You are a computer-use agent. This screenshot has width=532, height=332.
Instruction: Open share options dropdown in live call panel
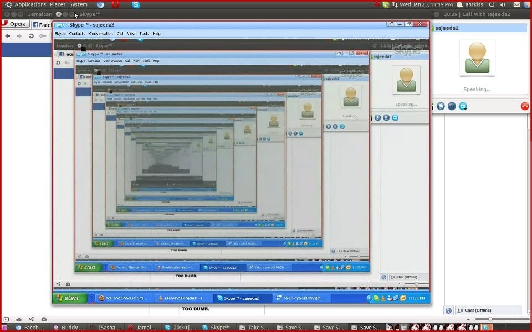click(x=463, y=106)
